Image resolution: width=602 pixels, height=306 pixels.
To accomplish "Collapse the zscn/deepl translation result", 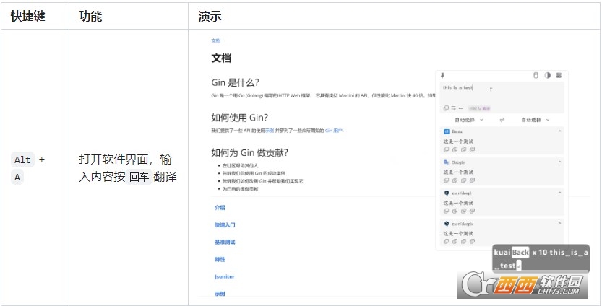I will (559, 193).
